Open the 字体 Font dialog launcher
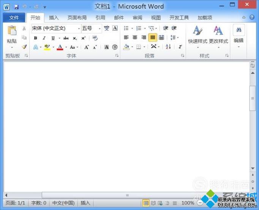The image size is (259, 210). (117, 56)
